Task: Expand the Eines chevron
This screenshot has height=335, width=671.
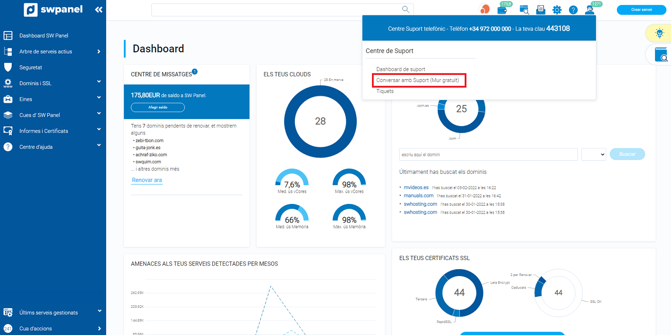Action: pos(99,98)
